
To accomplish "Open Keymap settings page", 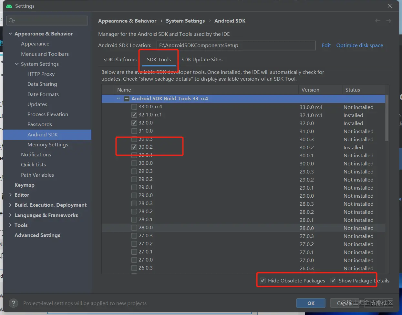I will (x=25, y=185).
